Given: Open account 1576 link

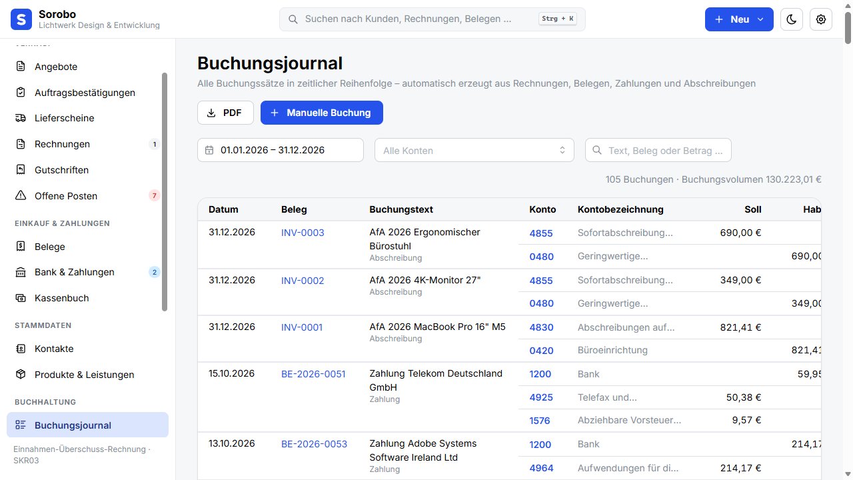Looking at the screenshot, I should click(540, 421).
